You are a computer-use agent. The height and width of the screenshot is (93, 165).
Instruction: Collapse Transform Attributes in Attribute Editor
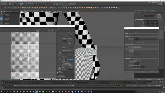[x=136, y=19]
